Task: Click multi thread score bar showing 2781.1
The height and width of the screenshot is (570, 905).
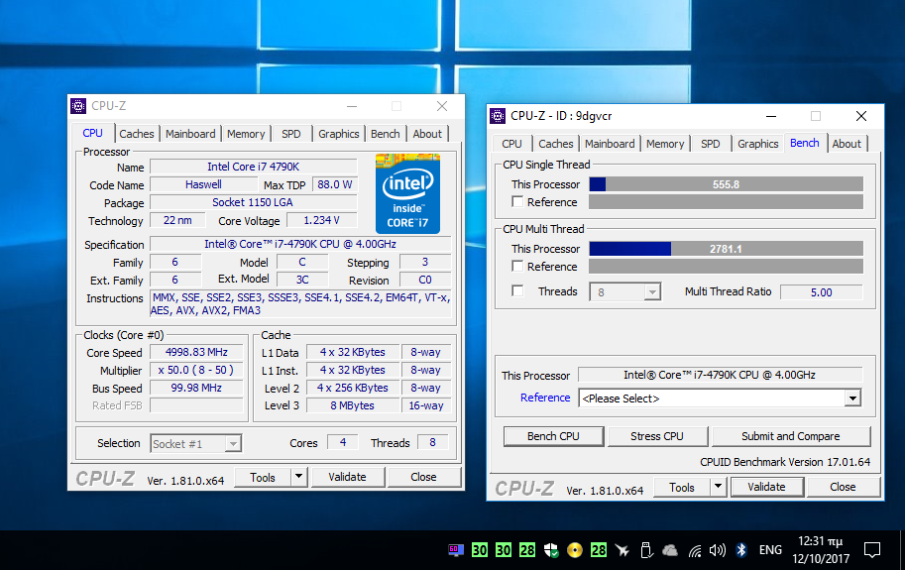Action: (726, 249)
